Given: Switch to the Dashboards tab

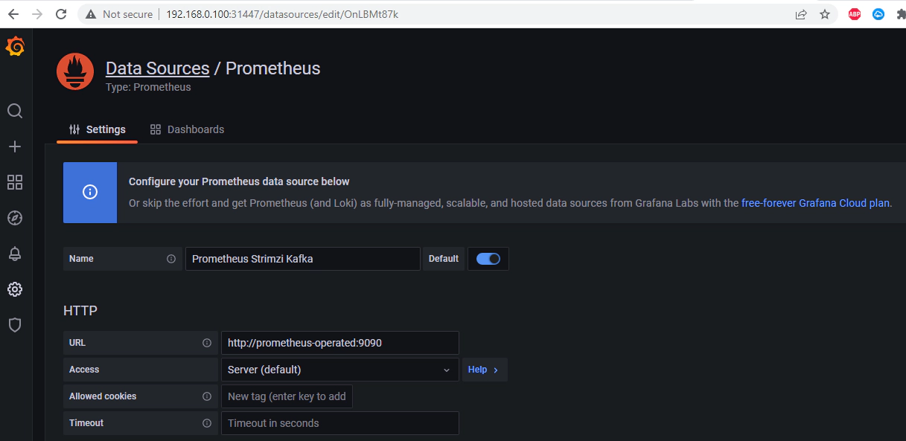Looking at the screenshot, I should 187,129.
